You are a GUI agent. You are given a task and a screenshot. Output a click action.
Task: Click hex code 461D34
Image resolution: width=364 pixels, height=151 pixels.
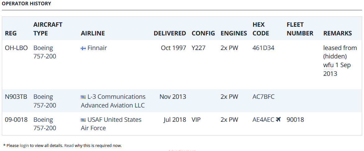[263, 48]
